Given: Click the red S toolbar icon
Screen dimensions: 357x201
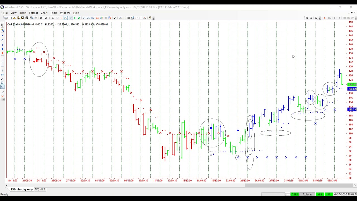Looking at the screenshot, I should click(61, 18).
